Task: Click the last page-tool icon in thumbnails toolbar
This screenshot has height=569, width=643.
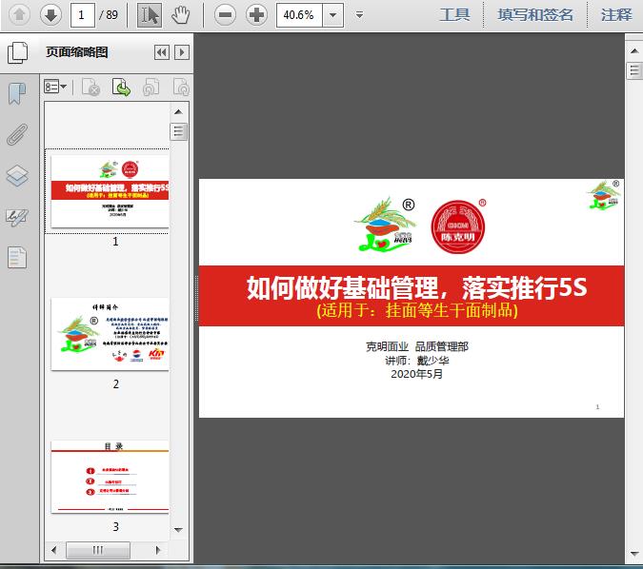Action: [181, 87]
